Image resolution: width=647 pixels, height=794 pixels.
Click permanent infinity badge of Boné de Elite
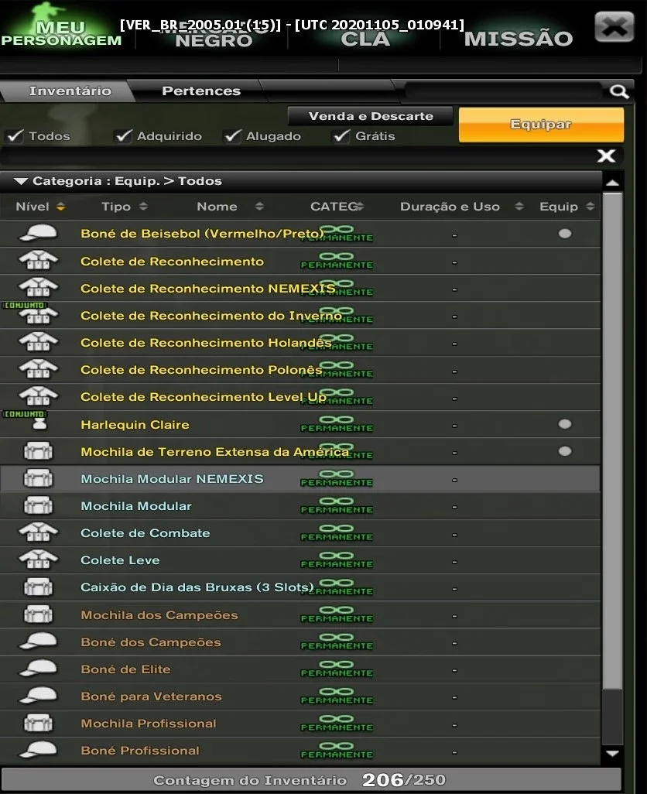click(x=337, y=669)
